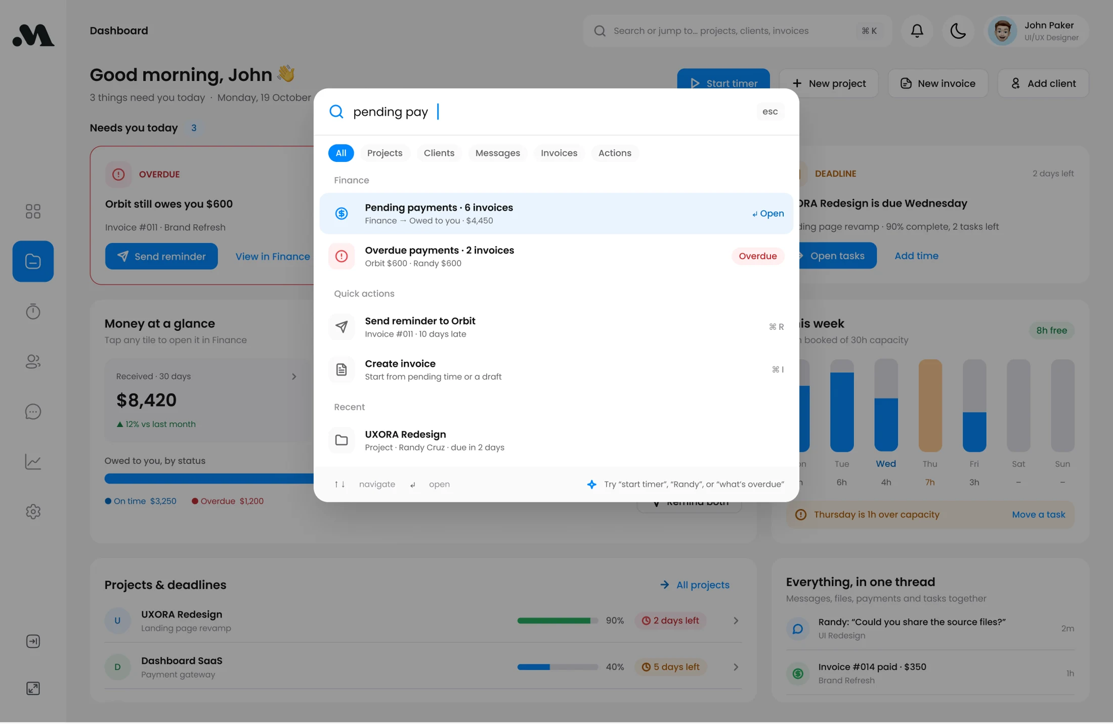This screenshot has height=724, width=1113.
Task: Select the All filter tab in palette
Action: (x=341, y=153)
